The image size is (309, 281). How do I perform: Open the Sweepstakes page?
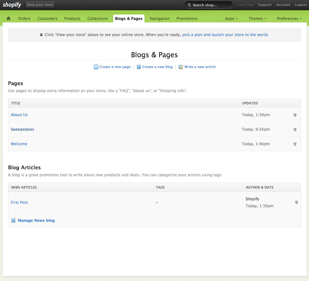22,129
